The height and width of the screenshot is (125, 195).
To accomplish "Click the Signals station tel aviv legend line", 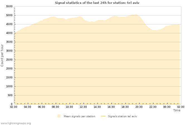I will pyautogui.click(x=103, y=116).
